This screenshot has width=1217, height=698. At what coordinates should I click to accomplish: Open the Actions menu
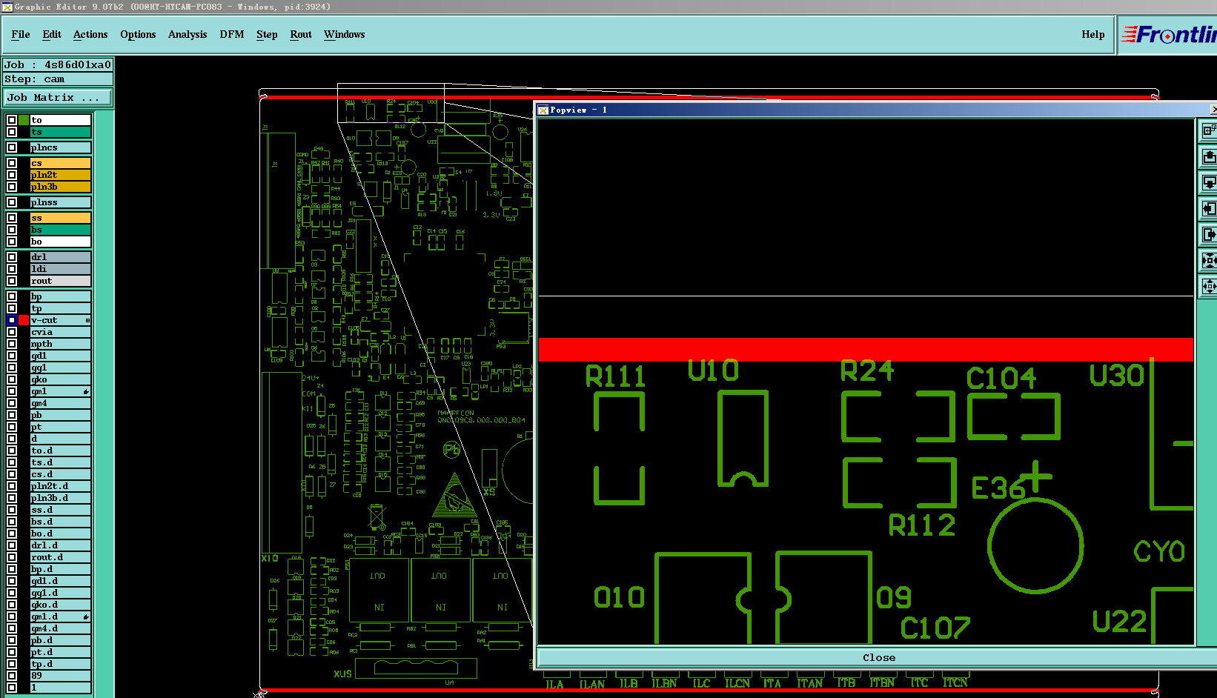90,34
